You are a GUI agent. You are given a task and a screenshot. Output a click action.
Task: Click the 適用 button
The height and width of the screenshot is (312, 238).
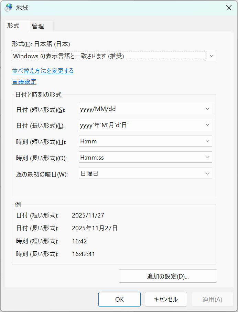212,299
